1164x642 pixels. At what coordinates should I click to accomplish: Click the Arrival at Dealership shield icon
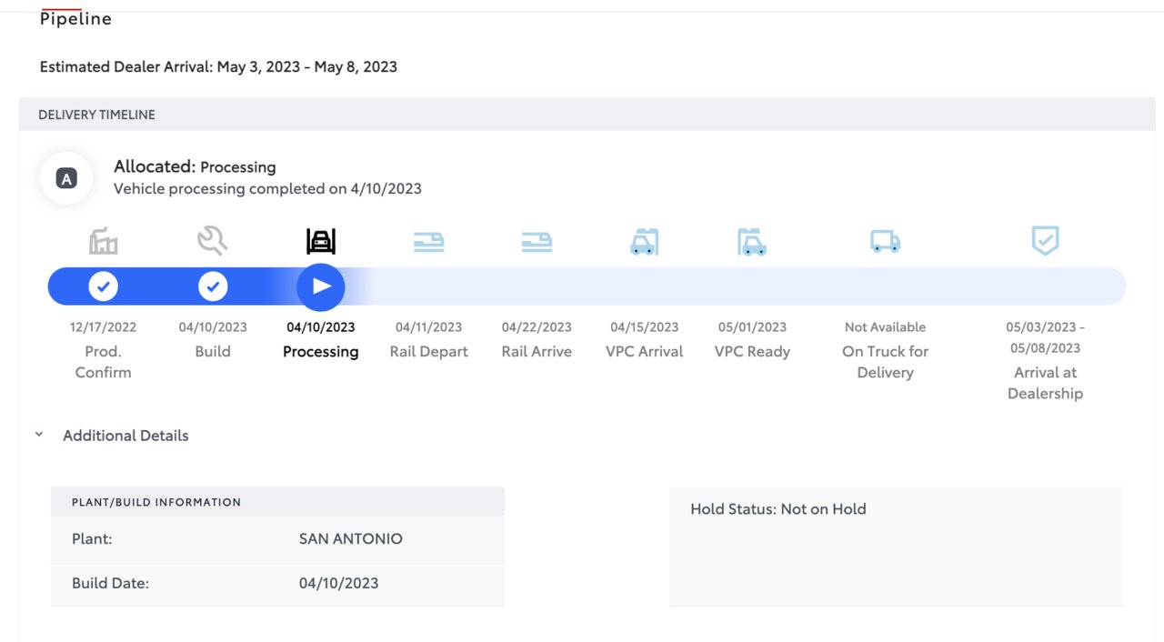pos(1045,241)
